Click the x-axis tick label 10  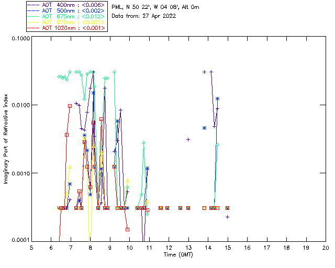129,248
